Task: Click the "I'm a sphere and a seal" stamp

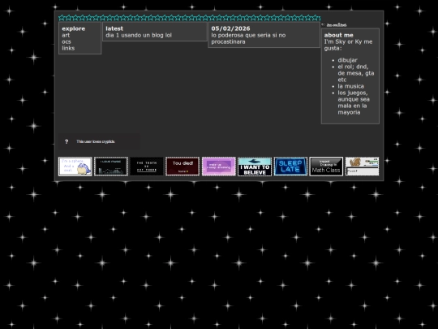Action: pyautogui.click(x=75, y=167)
